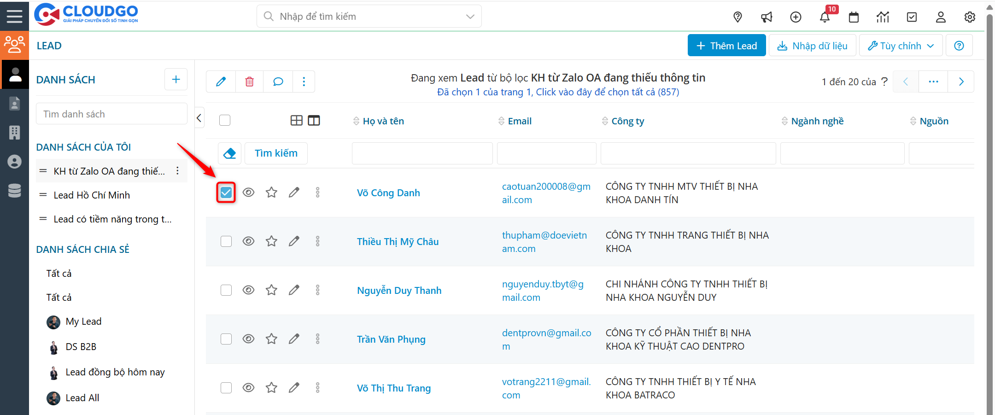
Task: Open the global search dropdown arrow
Action: pos(470,17)
